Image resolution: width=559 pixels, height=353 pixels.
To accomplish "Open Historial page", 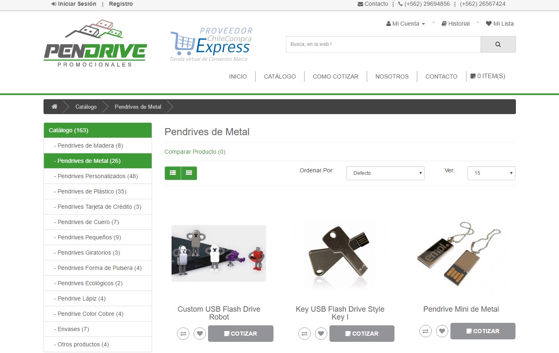I will 455,24.
